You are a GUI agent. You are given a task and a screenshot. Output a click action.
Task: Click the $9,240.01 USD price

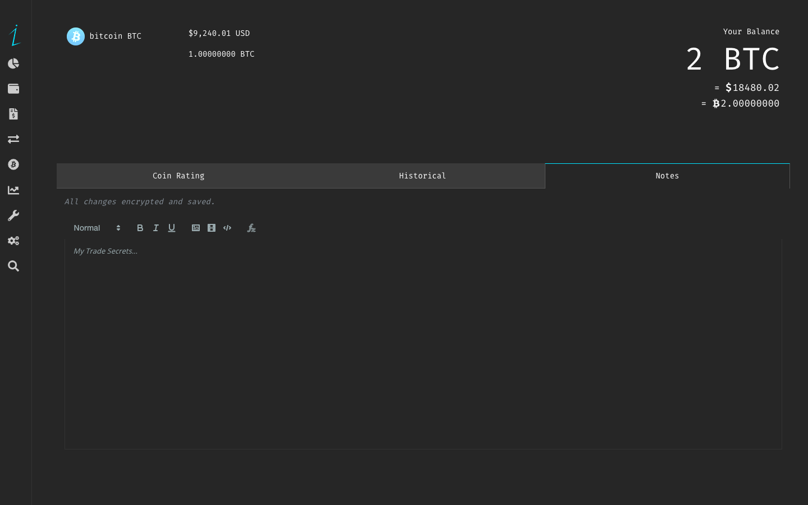point(219,33)
